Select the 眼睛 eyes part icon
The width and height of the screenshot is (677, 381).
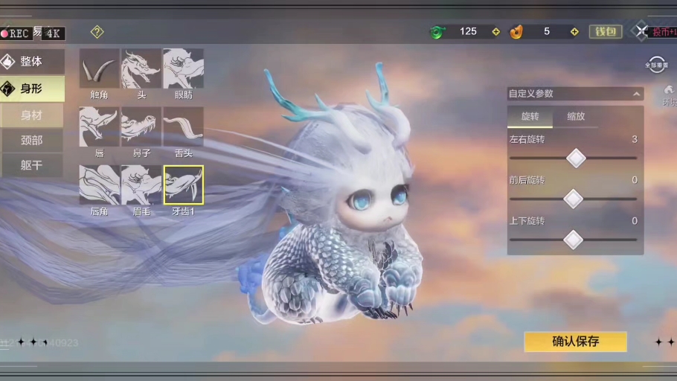point(184,68)
